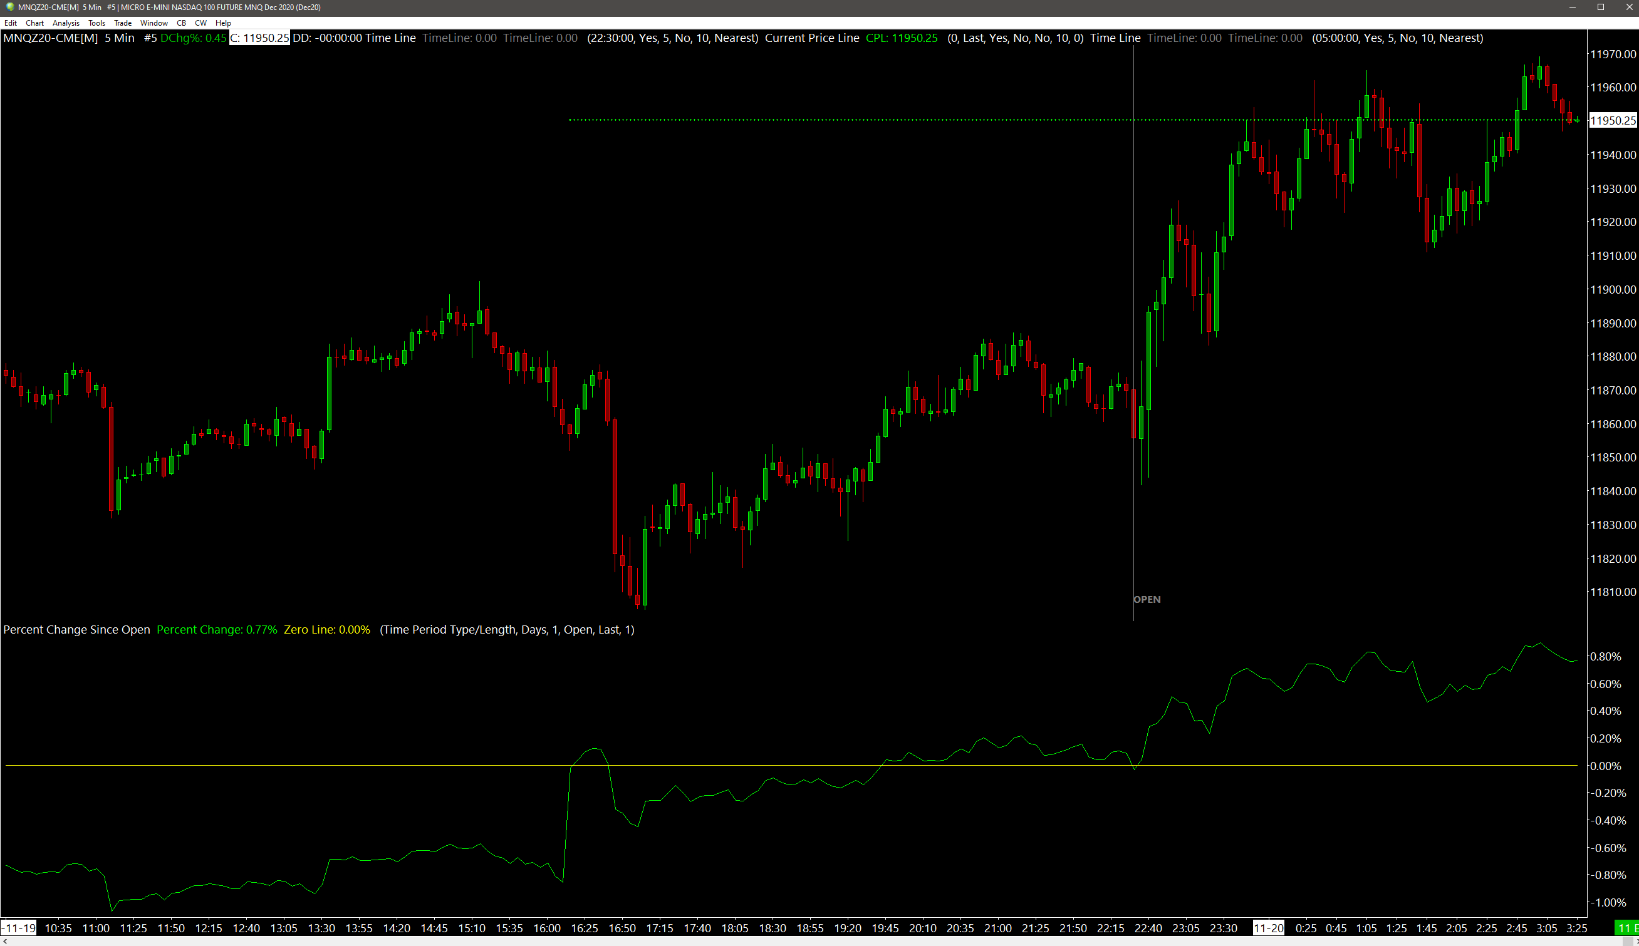The width and height of the screenshot is (1639, 946).
Task: Click the Percent Change Since Open study name
Action: point(76,630)
